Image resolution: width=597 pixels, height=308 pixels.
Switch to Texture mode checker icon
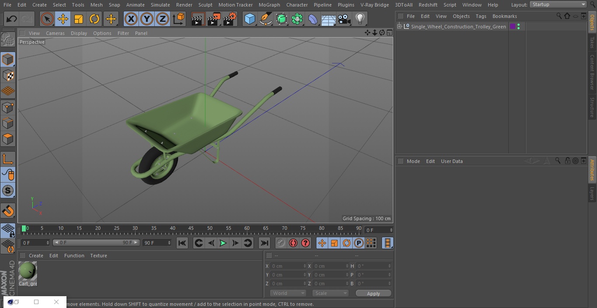[8, 75]
